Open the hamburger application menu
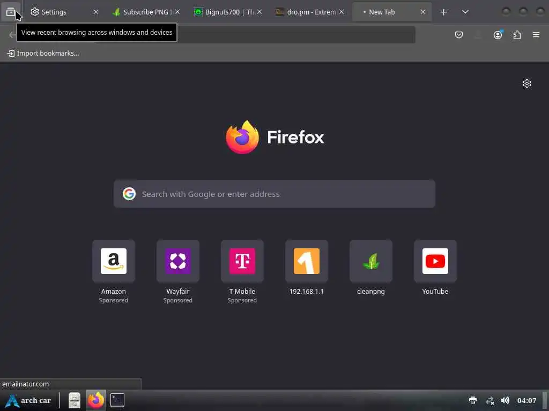 536,35
